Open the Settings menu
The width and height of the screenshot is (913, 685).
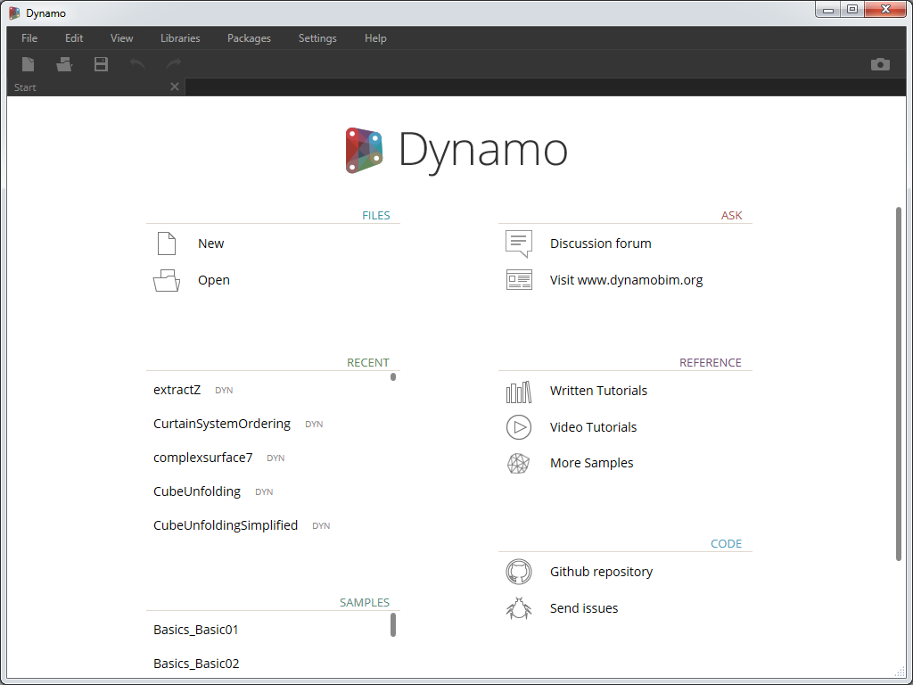click(x=317, y=37)
